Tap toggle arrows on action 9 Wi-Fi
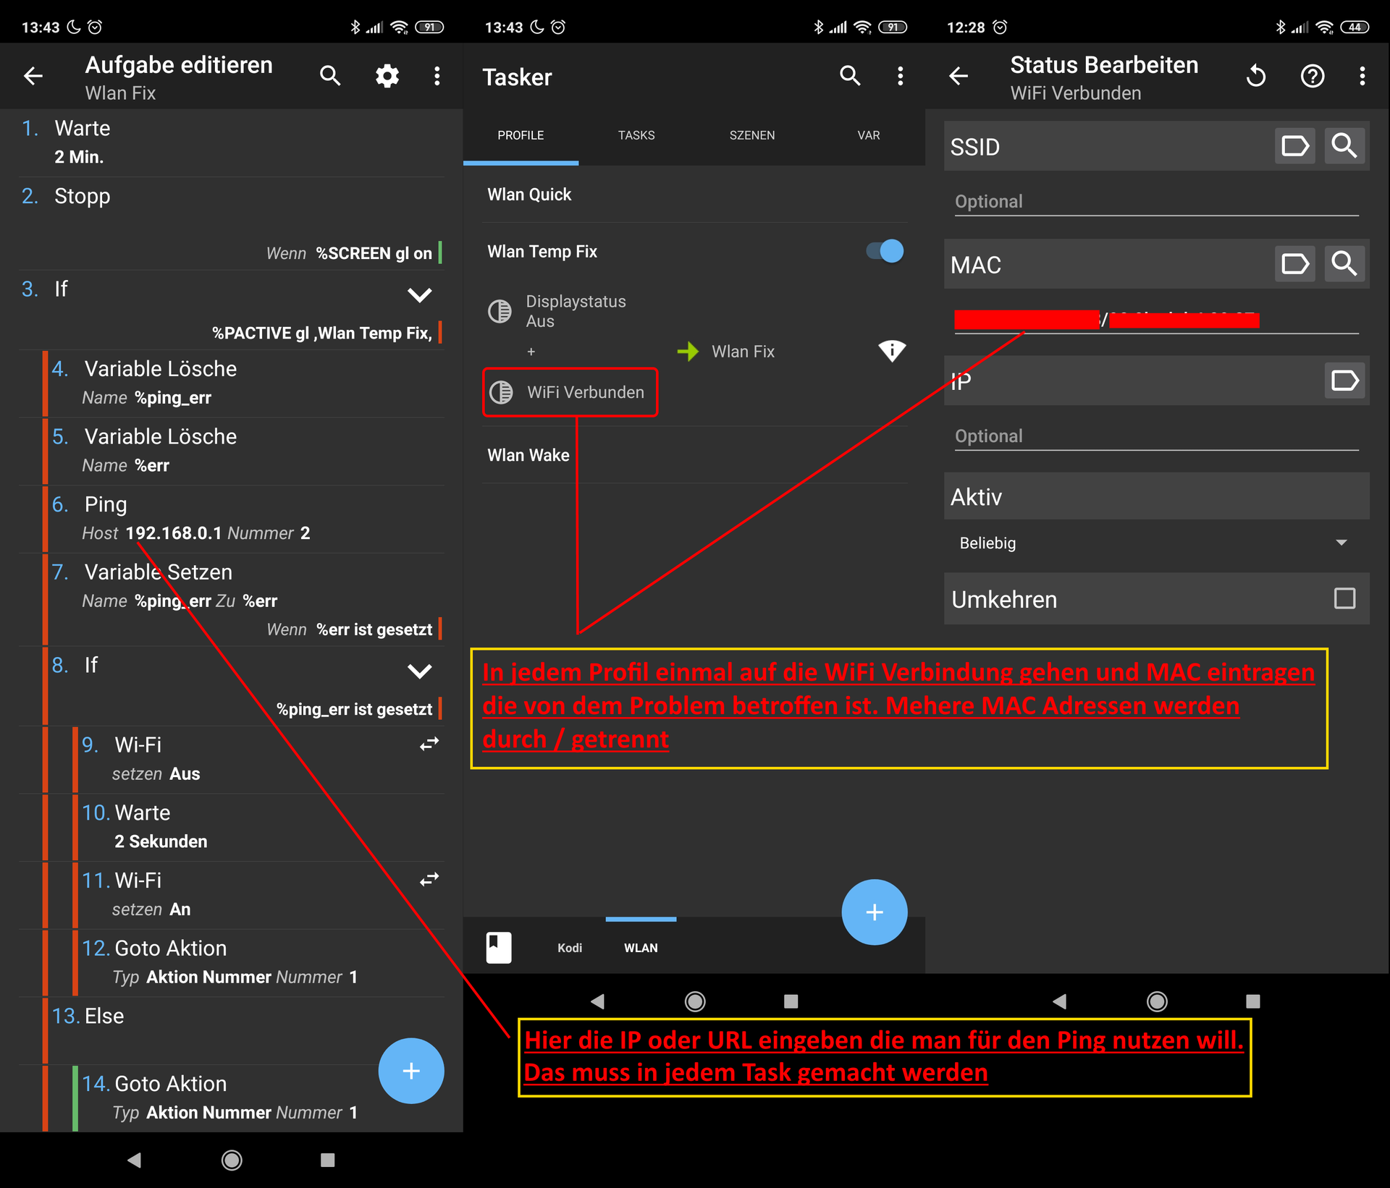Screen dimensions: 1390x1188 pyautogui.click(x=429, y=744)
